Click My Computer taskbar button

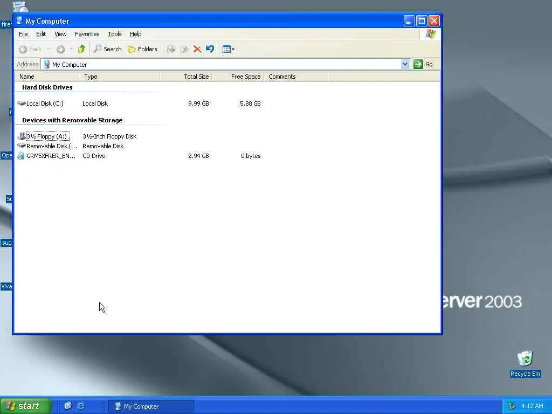click(x=151, y=406)
